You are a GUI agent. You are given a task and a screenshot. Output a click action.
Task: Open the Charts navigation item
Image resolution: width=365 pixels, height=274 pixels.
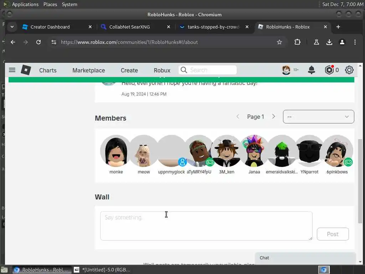pos(48,70)
